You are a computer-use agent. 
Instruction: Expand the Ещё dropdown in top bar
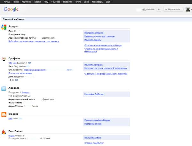click(108, 2)
